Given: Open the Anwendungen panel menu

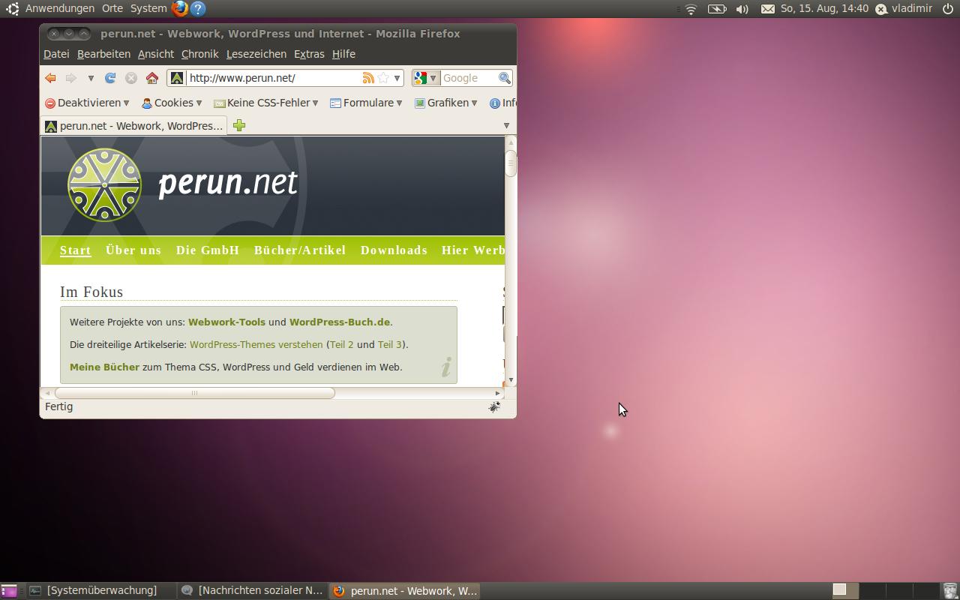Looking at the screenshot, I should 60,9.
